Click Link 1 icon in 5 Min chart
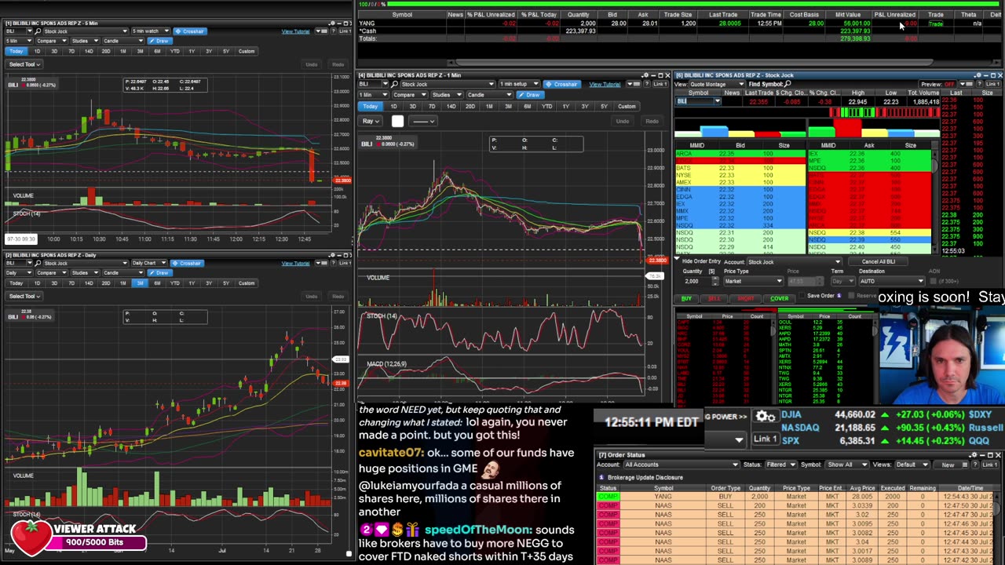The image size is (1005, 565). pyautogui.click(x=345, y=31)
